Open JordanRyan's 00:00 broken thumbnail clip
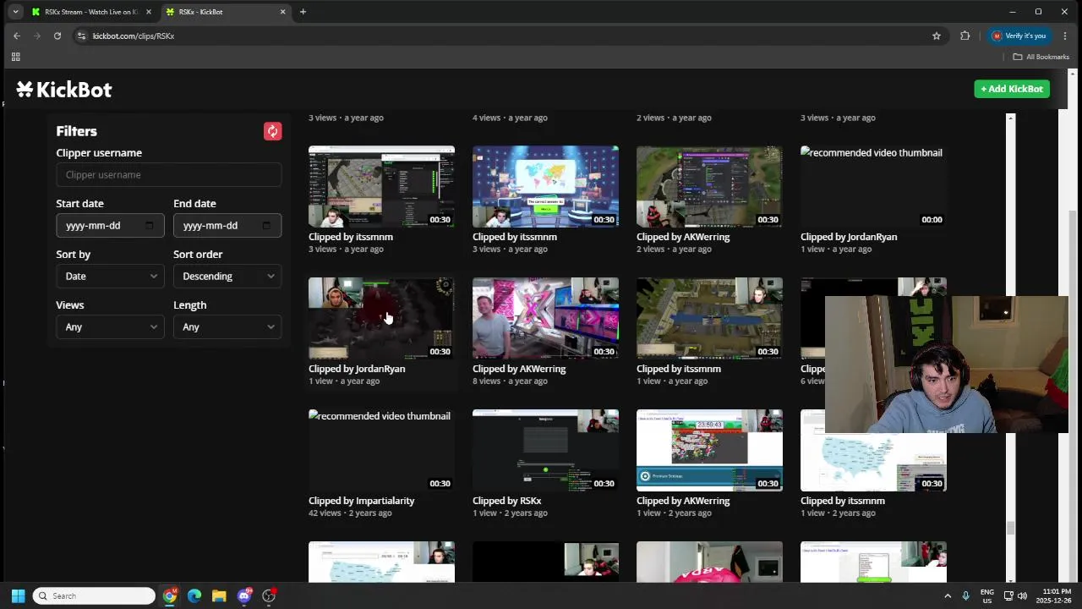 tap(873, 186)
